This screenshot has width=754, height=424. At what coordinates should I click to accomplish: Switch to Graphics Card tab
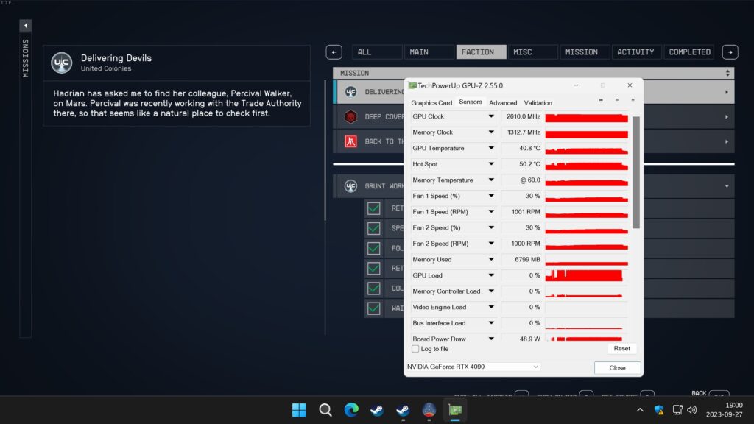pos(431,102)
